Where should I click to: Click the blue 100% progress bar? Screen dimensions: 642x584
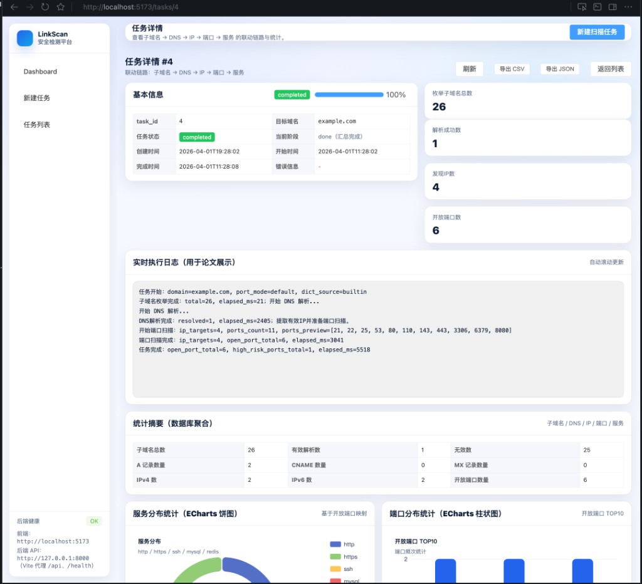[349, 95]
